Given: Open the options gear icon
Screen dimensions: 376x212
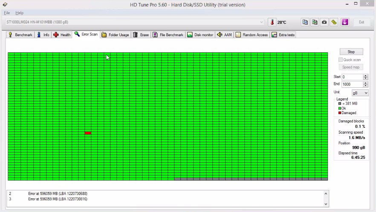Looking at the screenshot, I should [x=334, y=22].
